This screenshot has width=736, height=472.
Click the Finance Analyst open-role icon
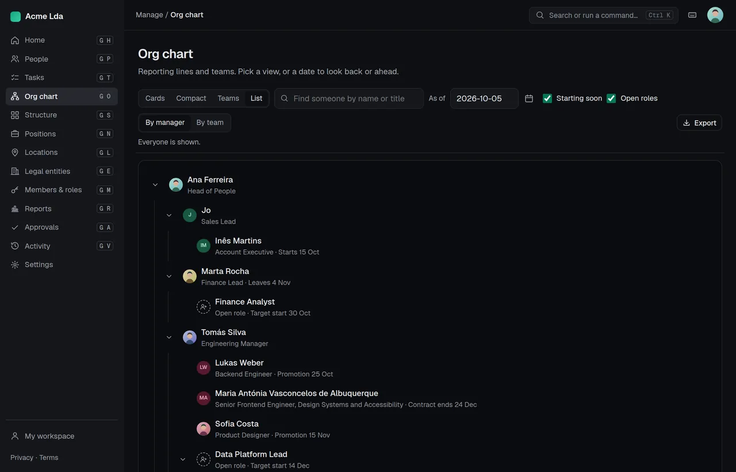click(x=204, y=307)
